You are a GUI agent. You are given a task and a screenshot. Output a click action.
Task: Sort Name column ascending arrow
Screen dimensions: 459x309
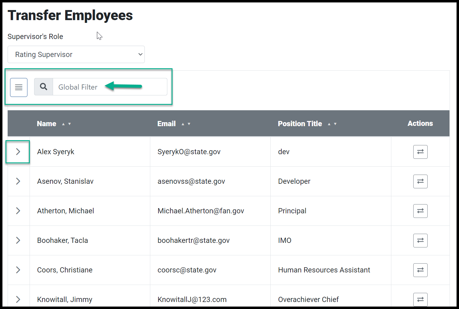click(x=63, y=124)
